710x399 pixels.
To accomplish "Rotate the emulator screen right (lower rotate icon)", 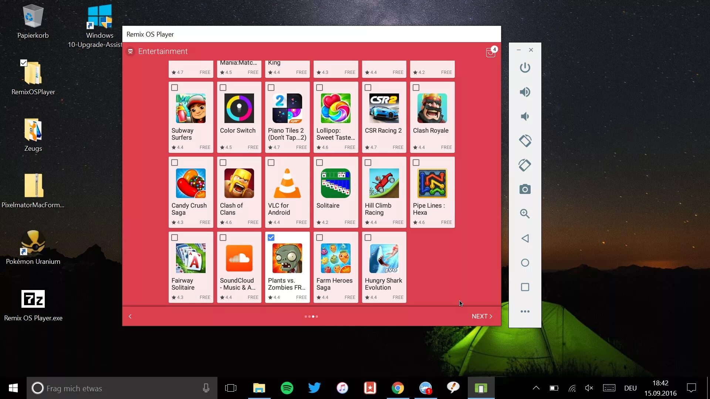I will click(x=525, y=165).
